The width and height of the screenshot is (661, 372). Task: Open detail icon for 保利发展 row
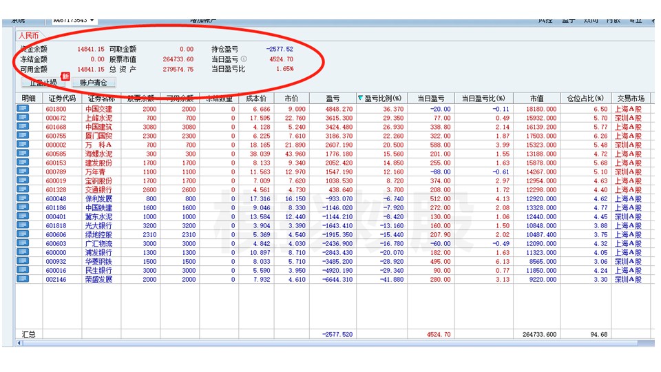pyautogui.click(x=23, y=198)
